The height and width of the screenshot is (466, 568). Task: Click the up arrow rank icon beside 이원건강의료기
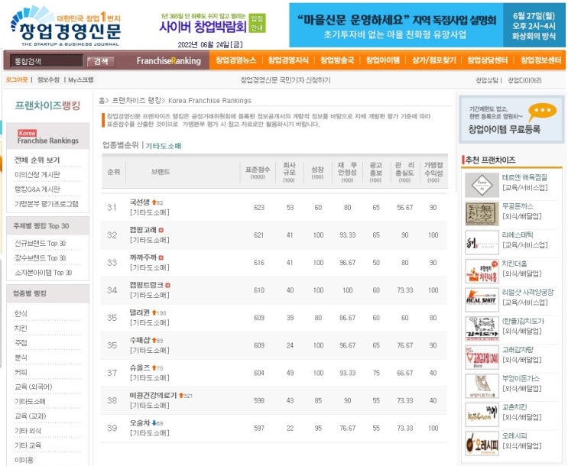click(181, 396)
